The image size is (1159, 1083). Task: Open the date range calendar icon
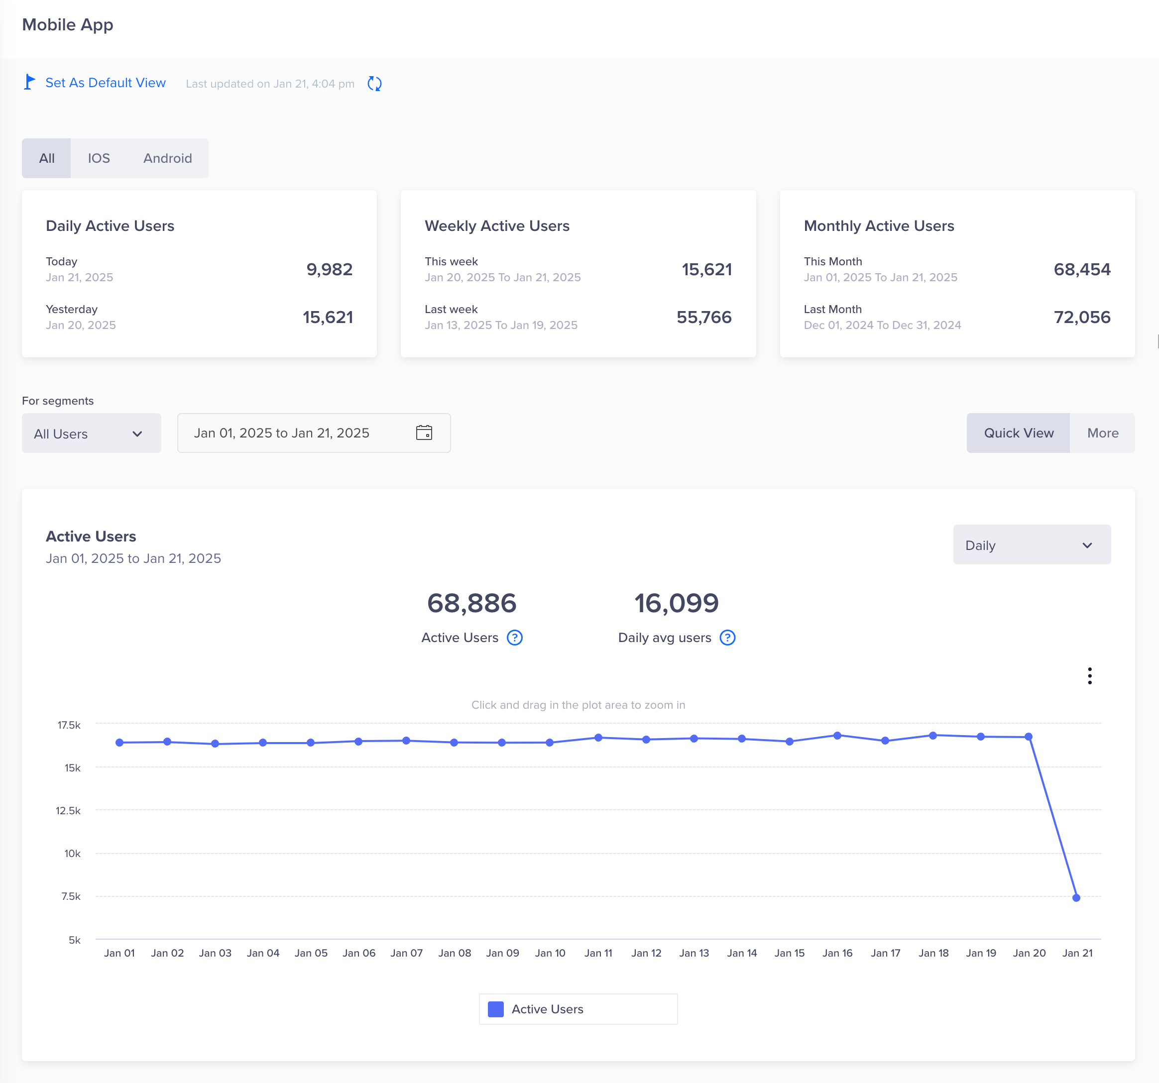point(424,433)
